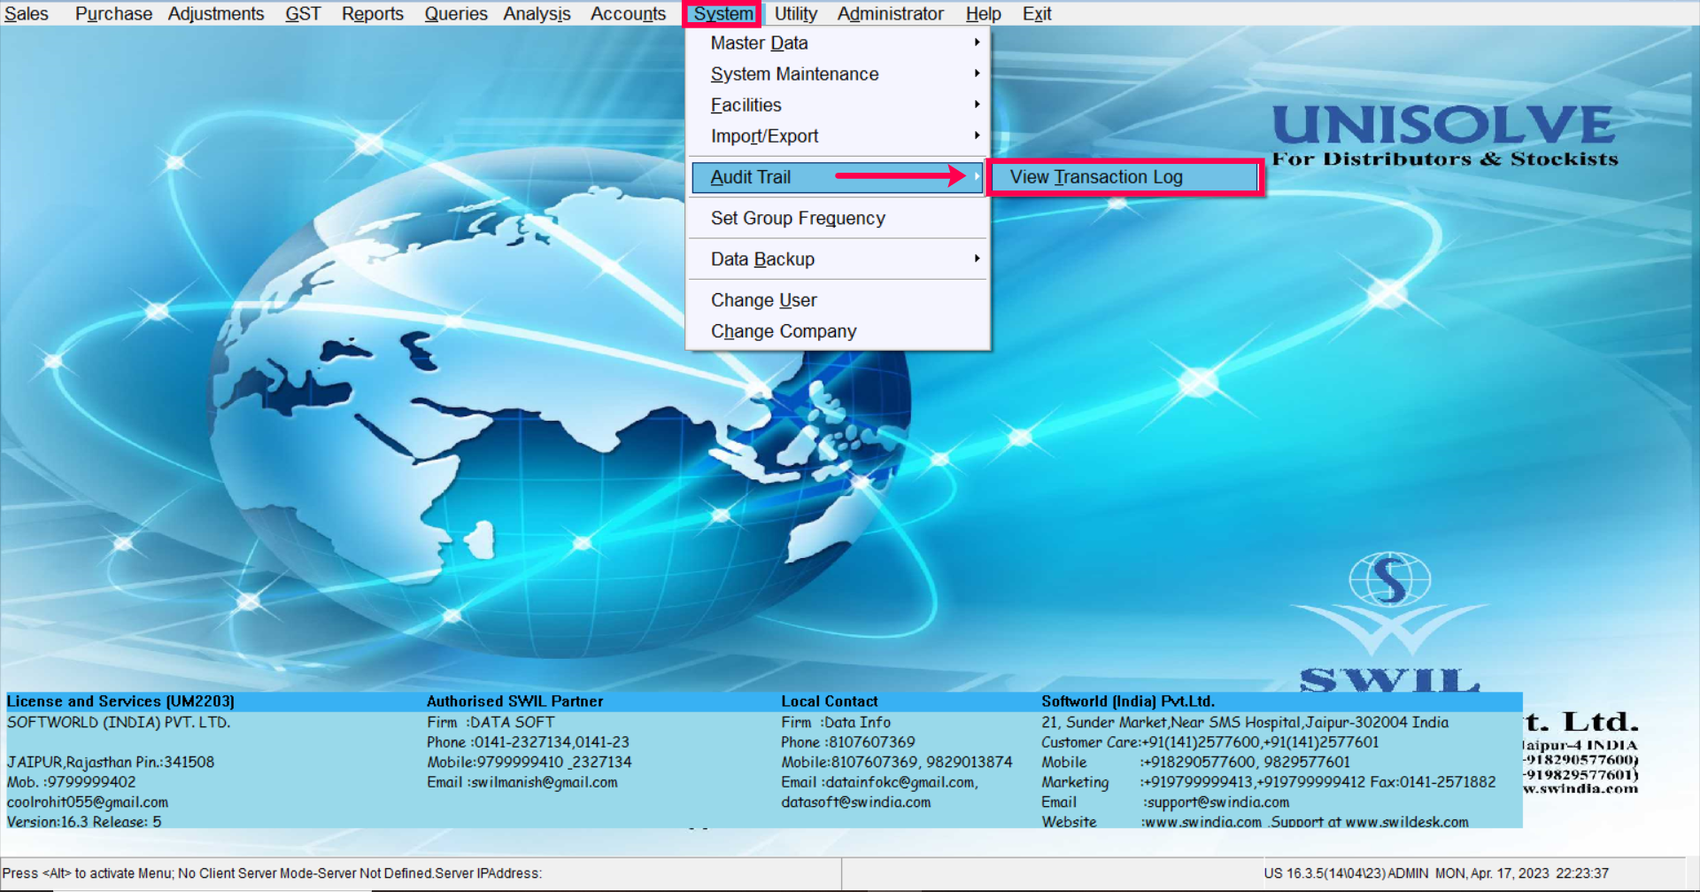Image resolution: width=1700 pixels, height=892 pixels.
Task: Open the Accounts menu
Action: [x=628, y=13]
